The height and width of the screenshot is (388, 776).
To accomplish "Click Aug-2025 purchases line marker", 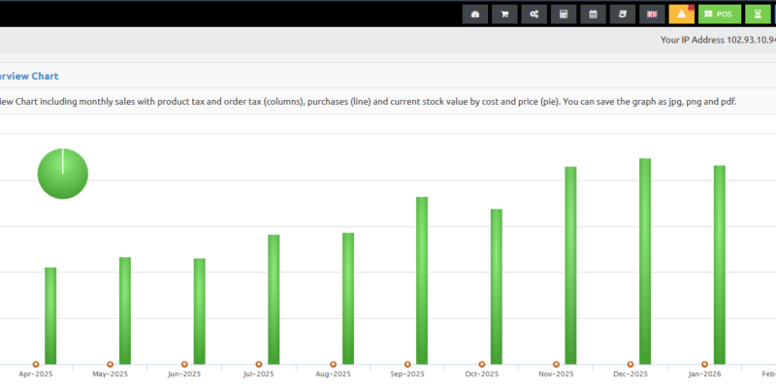I will tap(333, 365).
